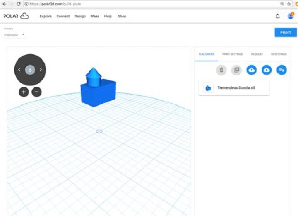
Task: Reset view using the center home button
Action: tap(30, 70)
